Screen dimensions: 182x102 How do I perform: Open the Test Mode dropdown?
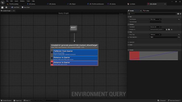click(x=155, y=27)
